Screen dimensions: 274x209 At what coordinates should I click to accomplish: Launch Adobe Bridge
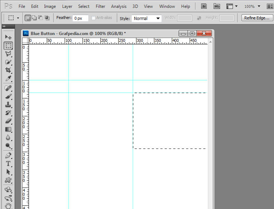[x=204, y=6]
